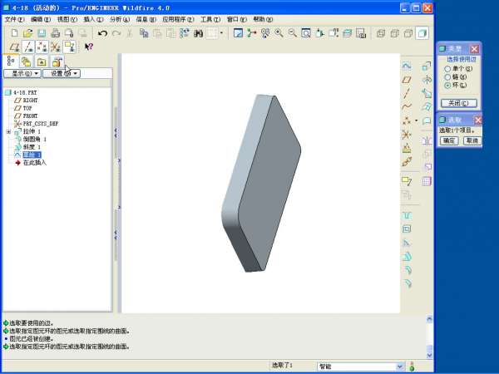Expand the datum point tool flyout arrow

tap(417, 121)
